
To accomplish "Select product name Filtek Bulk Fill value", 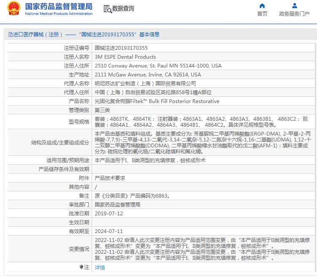I will pos(157,101).
